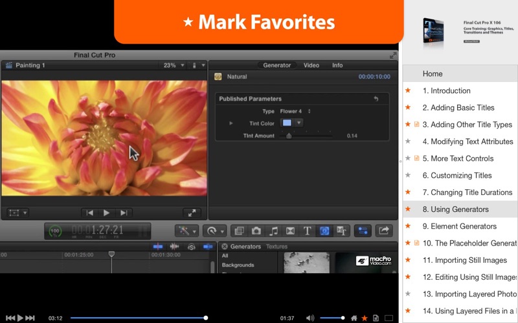Click the transform tool icon in viewer
Screen dimensions: 518x323
(x=14, y=213)
